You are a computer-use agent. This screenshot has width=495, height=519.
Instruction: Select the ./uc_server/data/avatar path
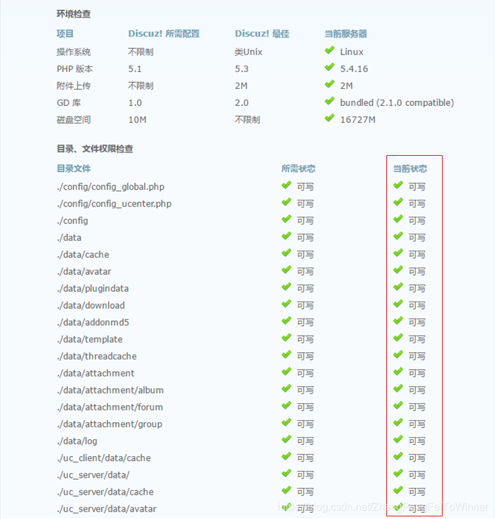(107, 509)
